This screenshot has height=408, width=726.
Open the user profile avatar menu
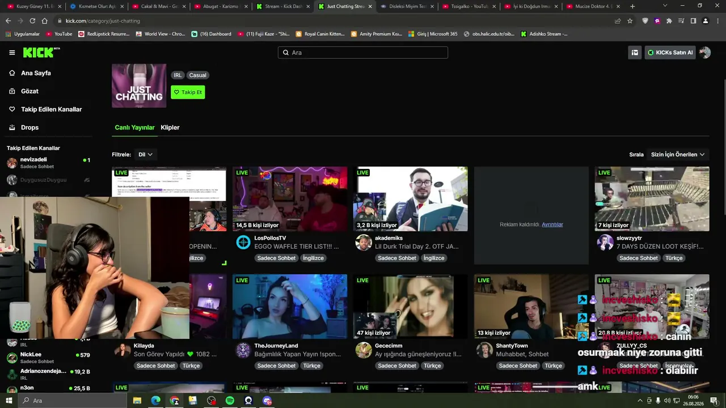pos(705,53)
